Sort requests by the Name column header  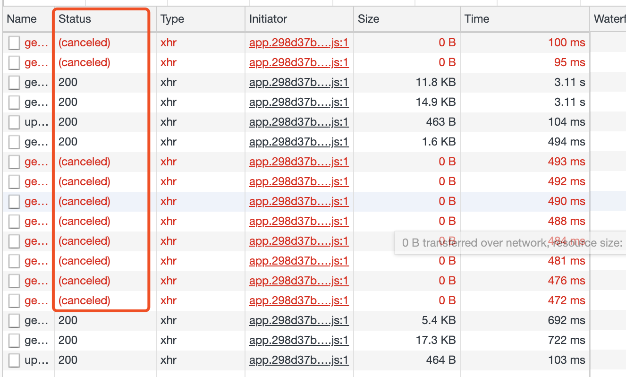pyautogui.click(x=22, y=19)
